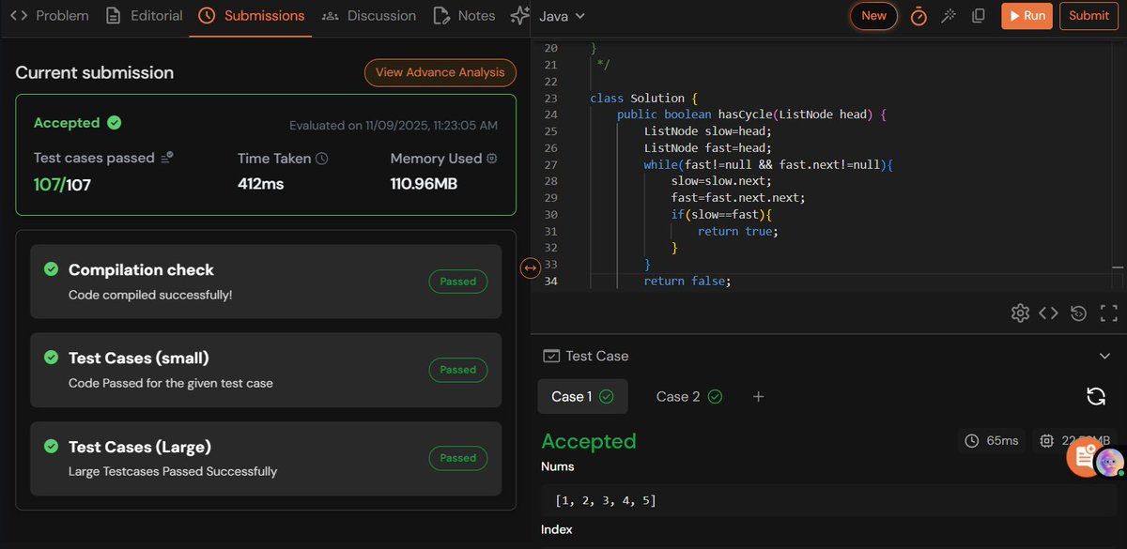
Task: Select Case 1 tab
Action: click(582, 397)
